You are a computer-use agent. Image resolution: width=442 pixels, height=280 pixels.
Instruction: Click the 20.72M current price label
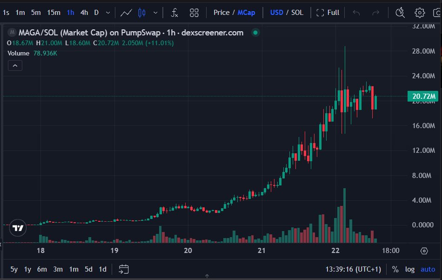423,96
